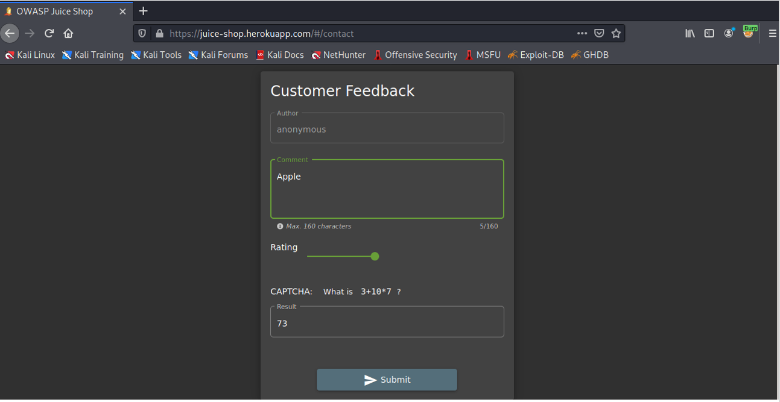This screenshot has width=780, height=402.
Task: Open the browser Home icon
Action: point(68,33)
